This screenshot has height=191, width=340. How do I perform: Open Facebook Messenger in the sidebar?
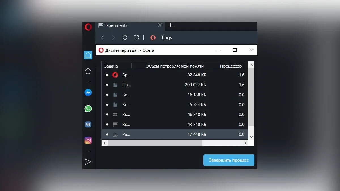tap(88, 93)
